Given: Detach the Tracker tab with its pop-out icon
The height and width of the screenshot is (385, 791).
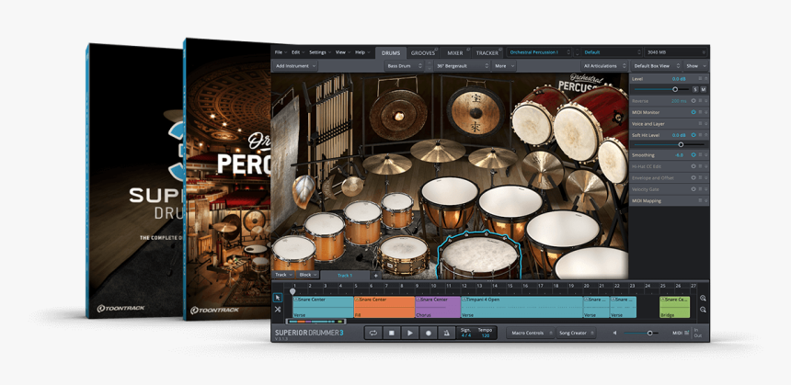Looking at the screenshot, I should (500, 49).
